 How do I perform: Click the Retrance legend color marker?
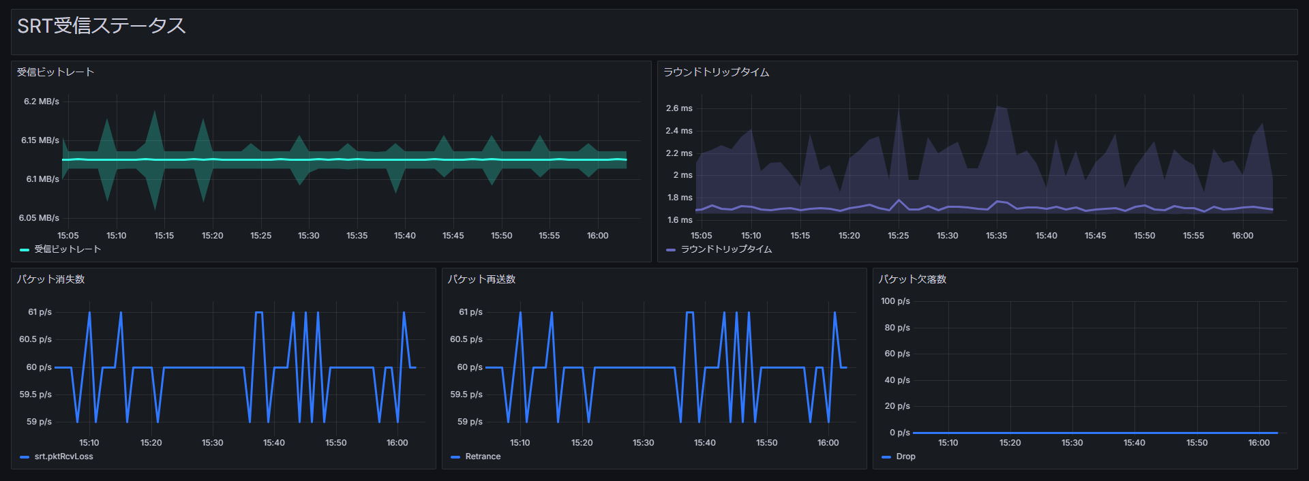(x=455, y=457)
